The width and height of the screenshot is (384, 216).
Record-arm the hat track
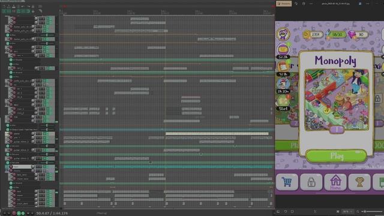pos(14,199)
